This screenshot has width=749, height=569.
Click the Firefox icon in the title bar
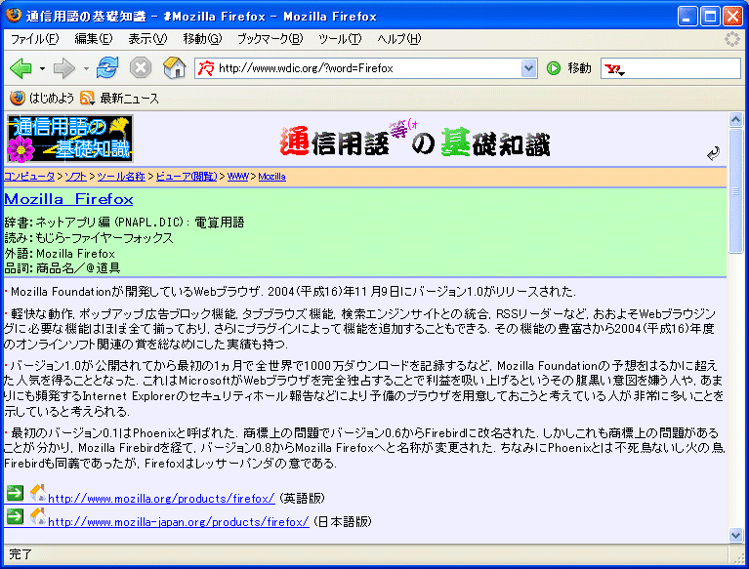pyautogui.click(x=14, y=16)
